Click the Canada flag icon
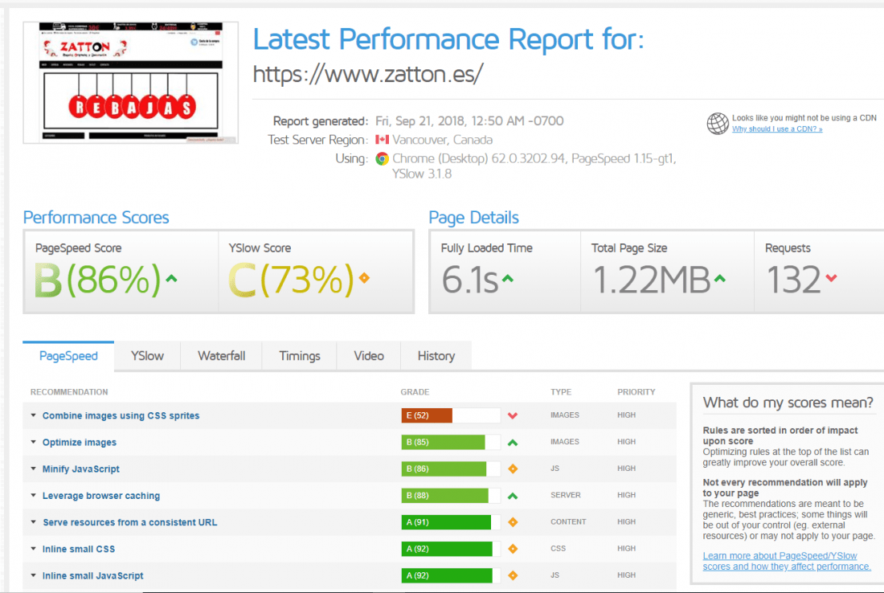Viewport: 884px width, 593px height. 383,139
